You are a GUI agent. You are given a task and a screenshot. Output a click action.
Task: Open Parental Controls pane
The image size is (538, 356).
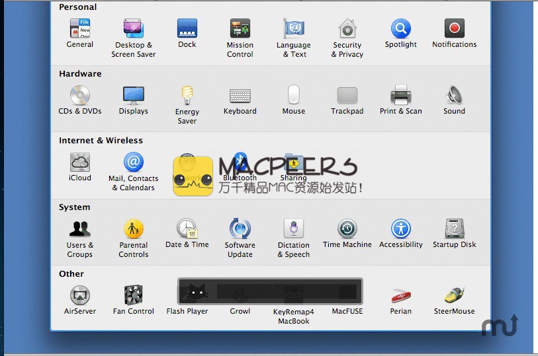(x=134, y=229)
